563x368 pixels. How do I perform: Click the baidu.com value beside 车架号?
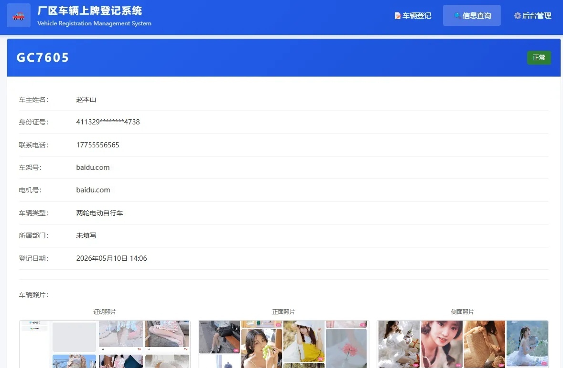pyautogui.click(x=93, y=167)
